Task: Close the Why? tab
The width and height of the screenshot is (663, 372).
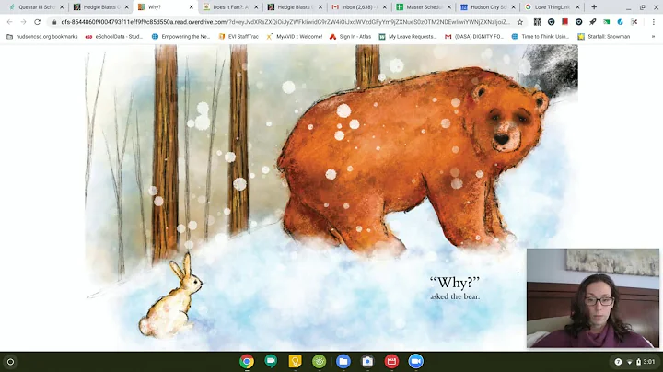Action: (x=192, y=7)
